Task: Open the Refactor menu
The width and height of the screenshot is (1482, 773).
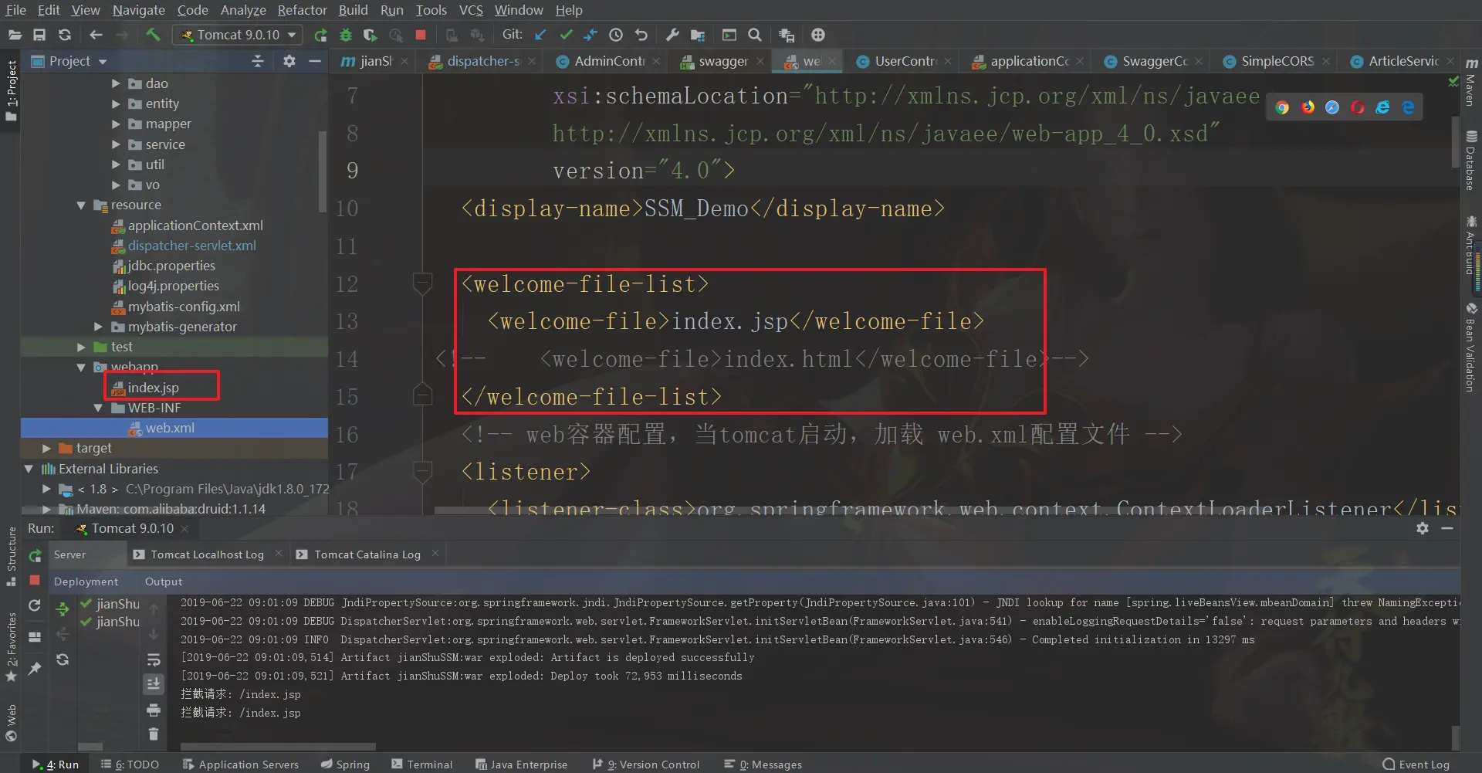Action: (x=302, y=10)
